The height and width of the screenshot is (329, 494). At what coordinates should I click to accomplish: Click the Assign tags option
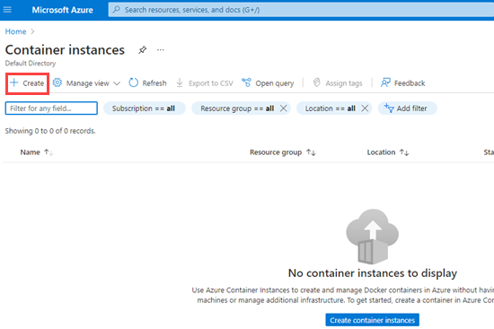pos(338,83)
